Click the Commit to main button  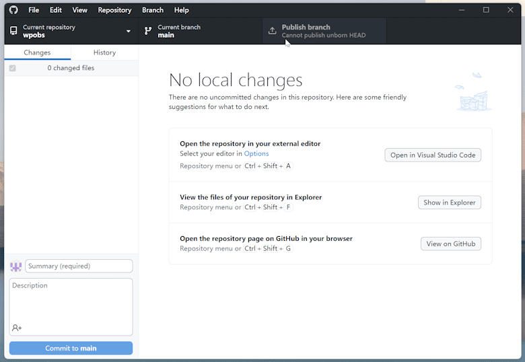[71, 349]
